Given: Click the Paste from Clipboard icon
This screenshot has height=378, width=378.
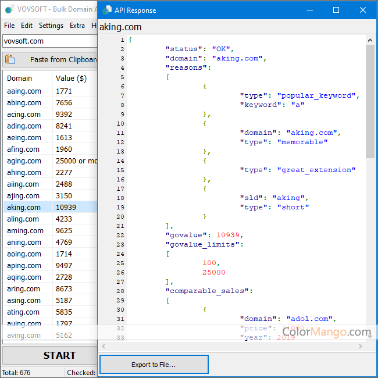Looking at the screenshot, I should (11, 60).
